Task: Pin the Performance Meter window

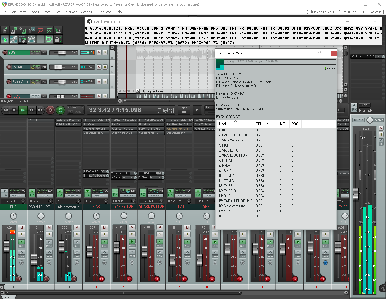Action: [319, 53]
